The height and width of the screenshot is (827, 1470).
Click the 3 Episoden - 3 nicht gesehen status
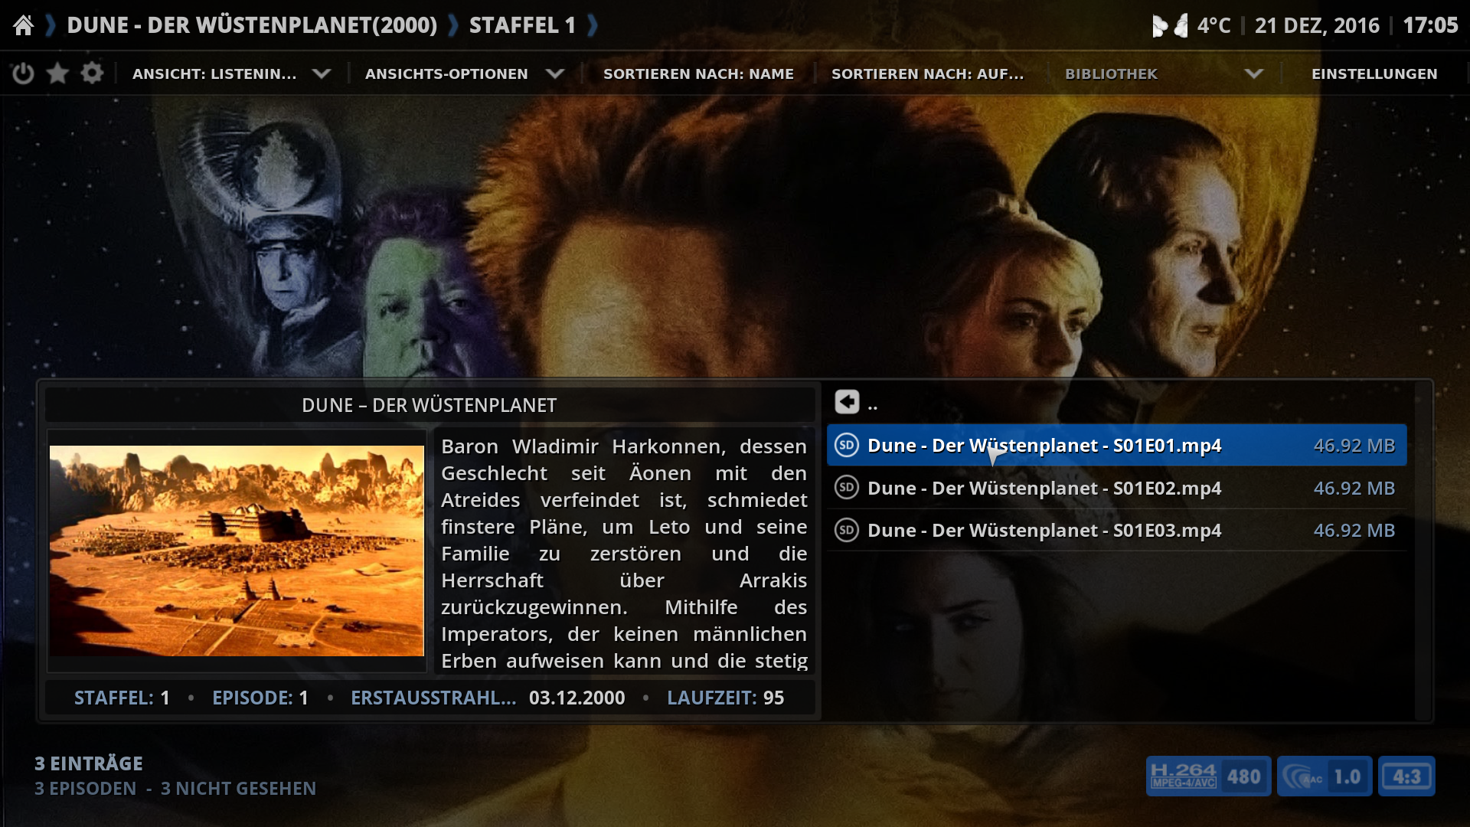pos(175,788)
